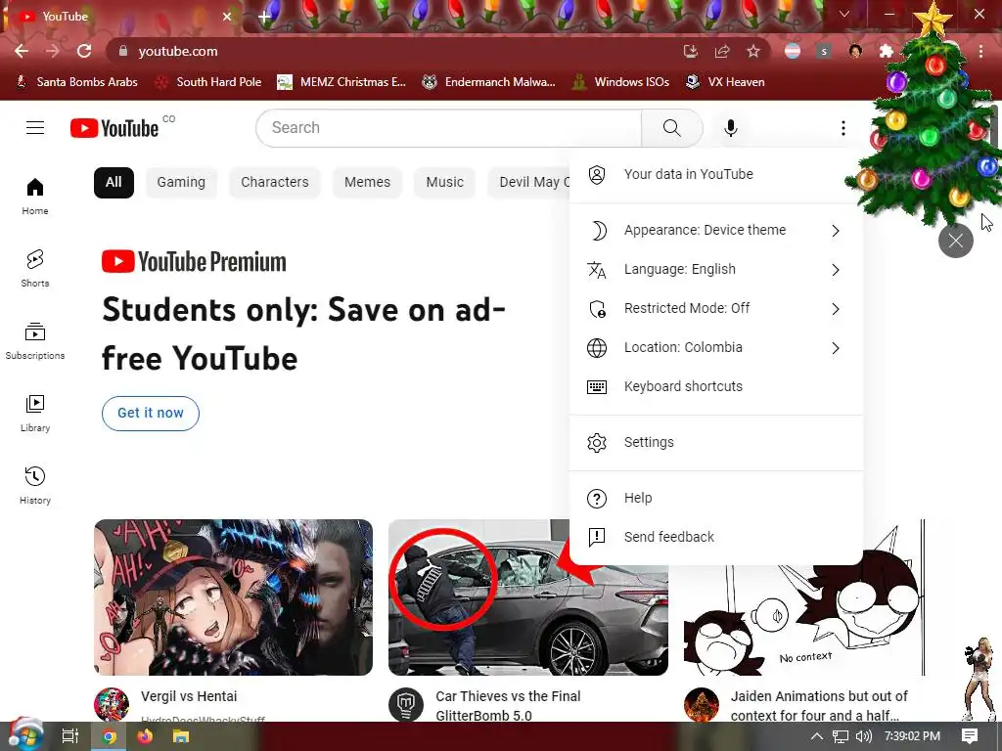Image resolution: width=1002 pixels, height=751 pixels.
Task: Open the South Hard Pole bookmark
Action: click(x=209, y=82)
